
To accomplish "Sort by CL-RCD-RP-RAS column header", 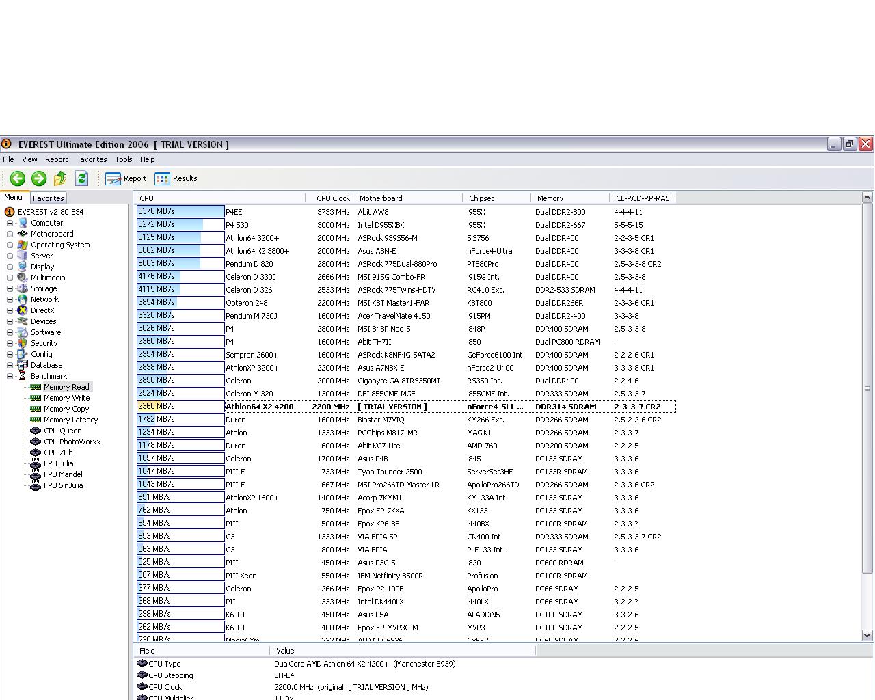I will pos(642,198).
